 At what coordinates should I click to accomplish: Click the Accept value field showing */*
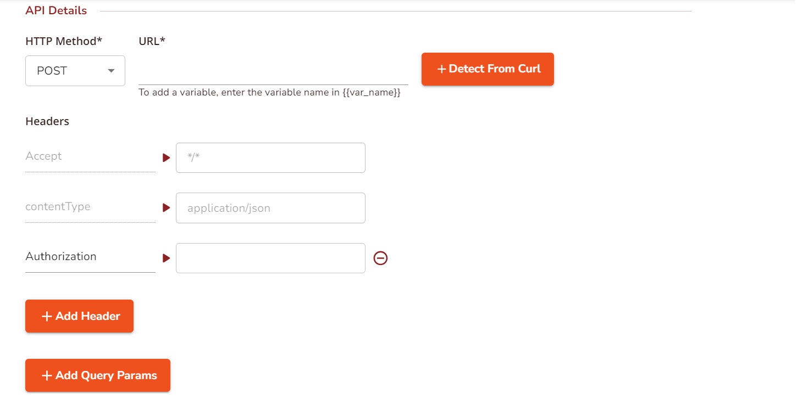270,158
